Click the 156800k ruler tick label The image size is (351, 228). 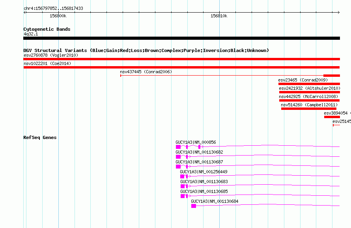tap(58, 16)
